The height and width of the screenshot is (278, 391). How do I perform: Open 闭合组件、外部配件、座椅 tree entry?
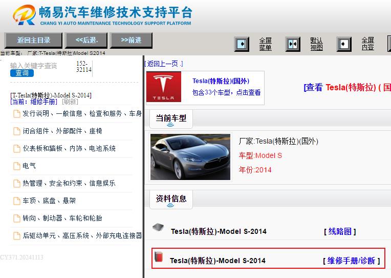coord(62,131)
